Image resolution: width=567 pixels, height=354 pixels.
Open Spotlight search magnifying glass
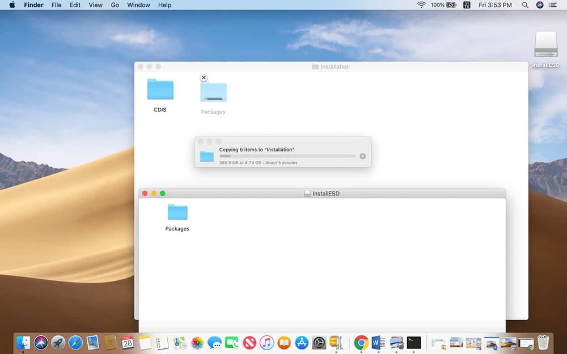point(525,5)
